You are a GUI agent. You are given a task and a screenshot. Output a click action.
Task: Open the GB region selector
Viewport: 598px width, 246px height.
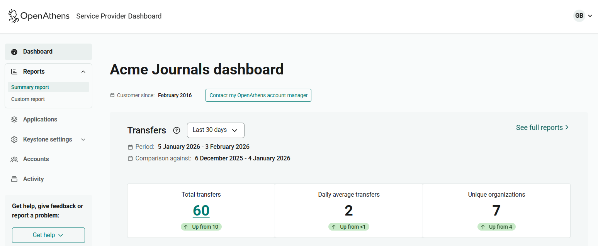583,15
